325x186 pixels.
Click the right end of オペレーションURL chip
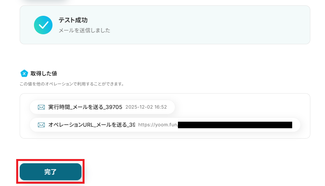296,125
